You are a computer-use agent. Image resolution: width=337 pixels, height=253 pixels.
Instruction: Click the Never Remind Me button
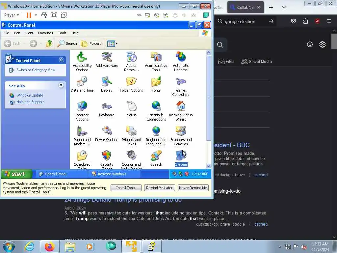(x=193, y=188)
